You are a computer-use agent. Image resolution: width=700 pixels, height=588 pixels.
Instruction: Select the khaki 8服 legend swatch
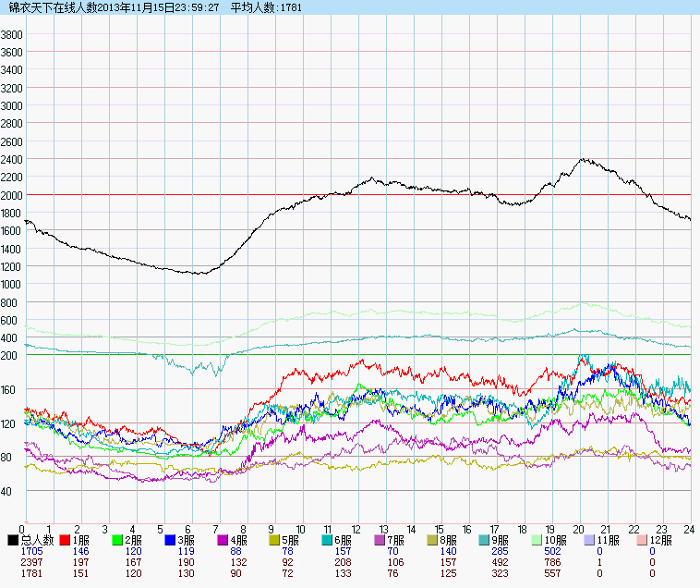[434, 539]
